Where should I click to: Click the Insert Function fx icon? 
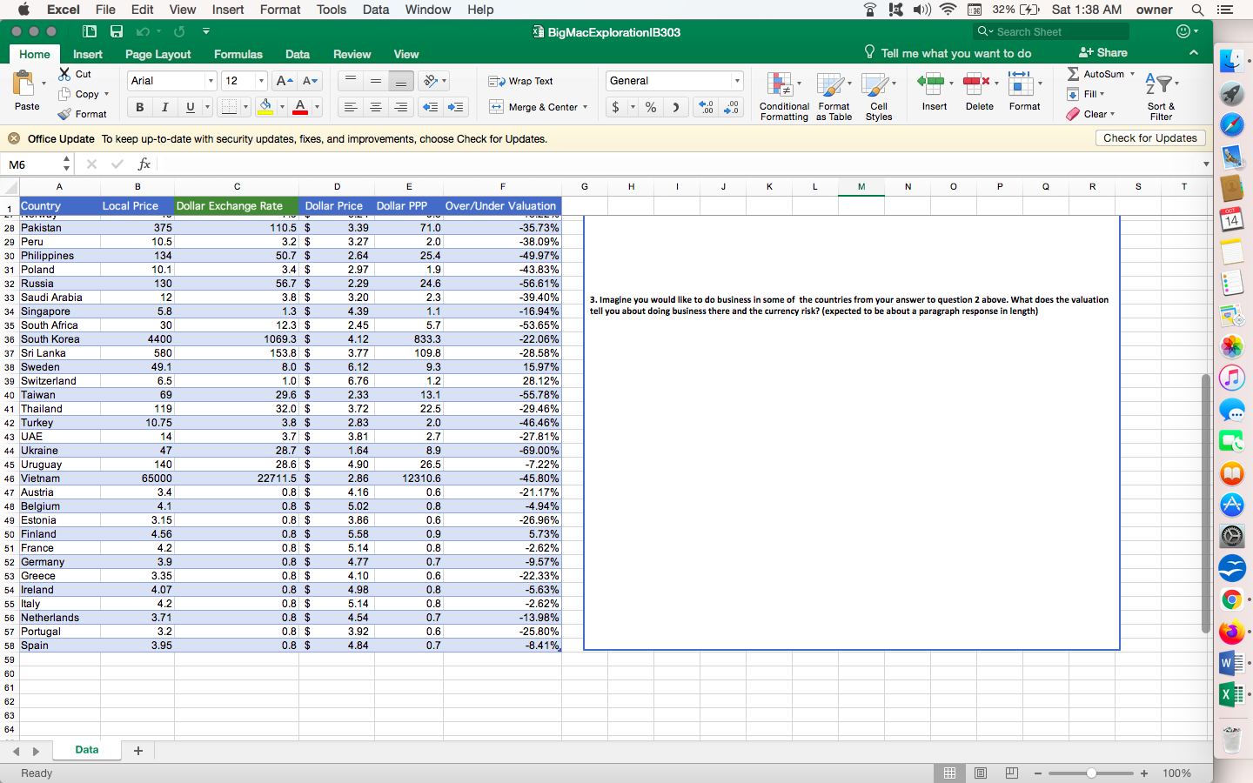144,164
